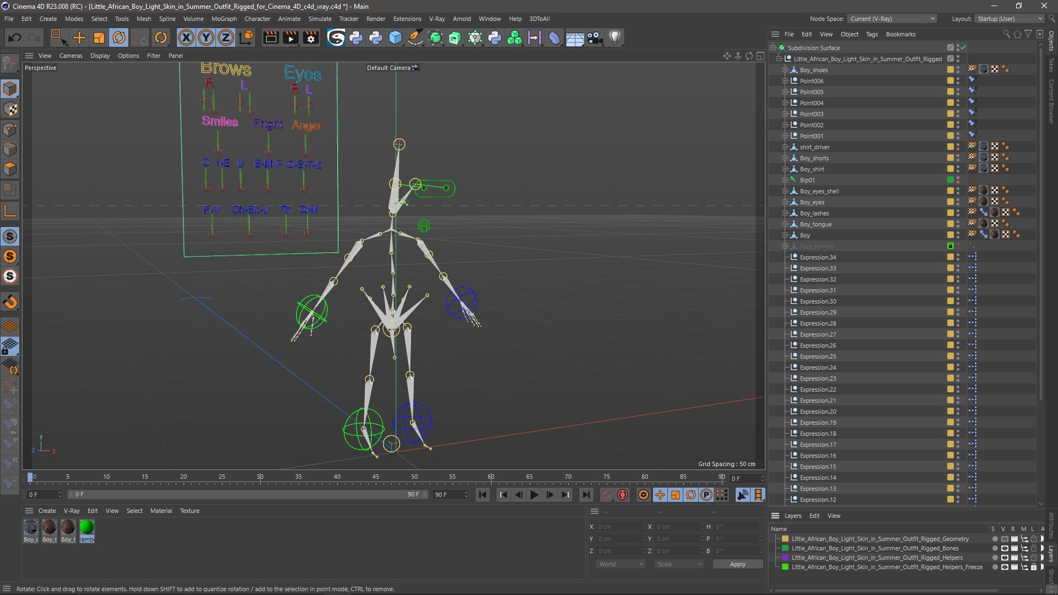Image resolution: width=1058 pixels, height=595 pixels.
Task: Open the World coordinate dropdown
Action: pyautogui.click(x=620, y=564)
